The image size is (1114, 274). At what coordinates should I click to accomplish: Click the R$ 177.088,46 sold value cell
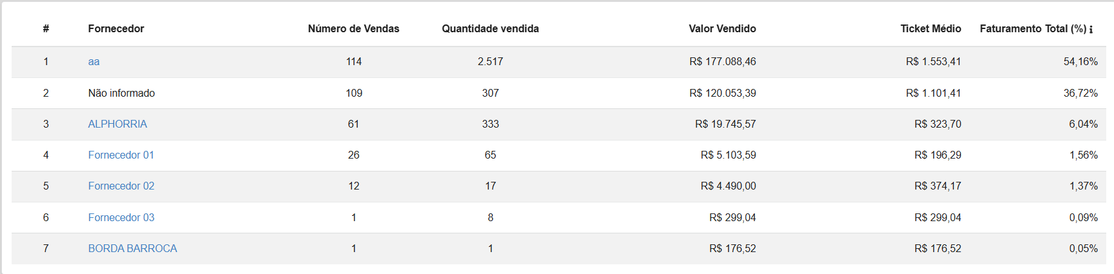click(x=722, y=62)
